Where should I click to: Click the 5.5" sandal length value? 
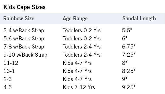click(x=127, y=30)
